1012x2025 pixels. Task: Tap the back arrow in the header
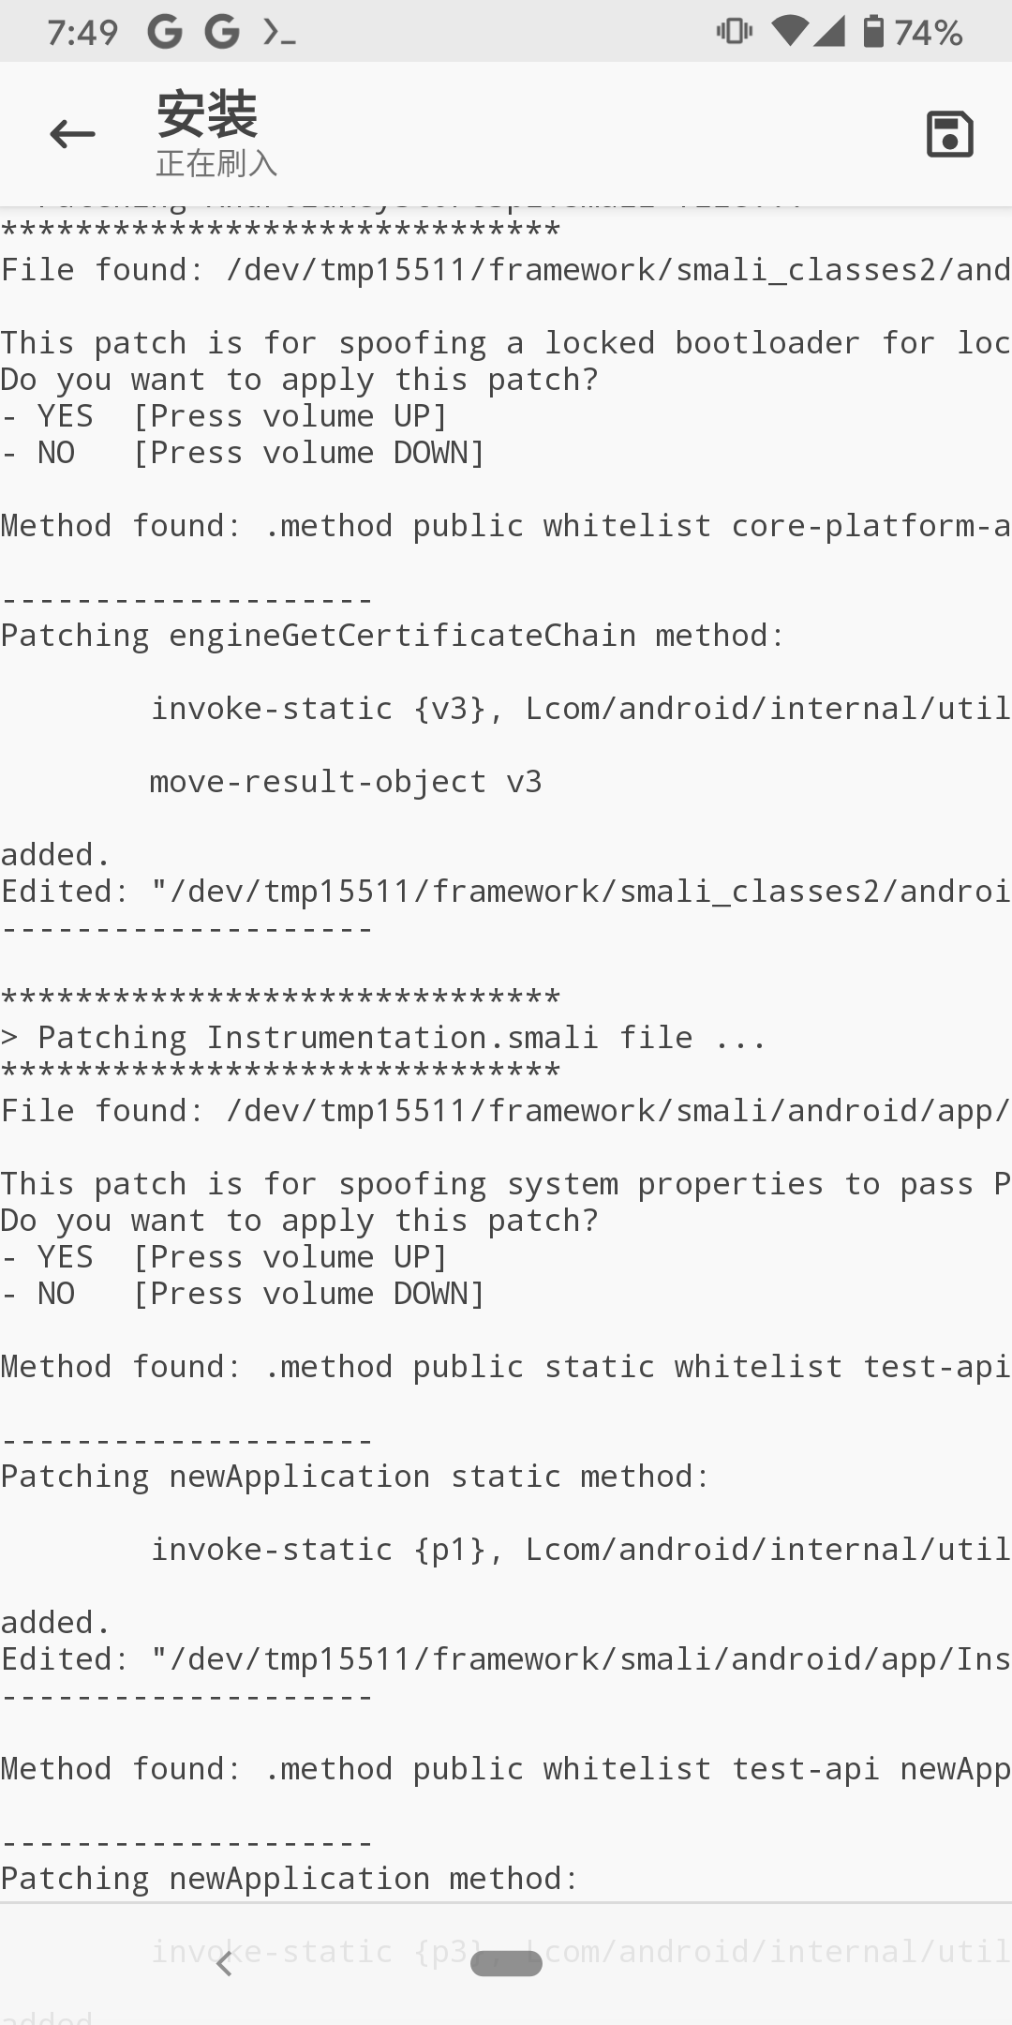click(x=72, y=134)
